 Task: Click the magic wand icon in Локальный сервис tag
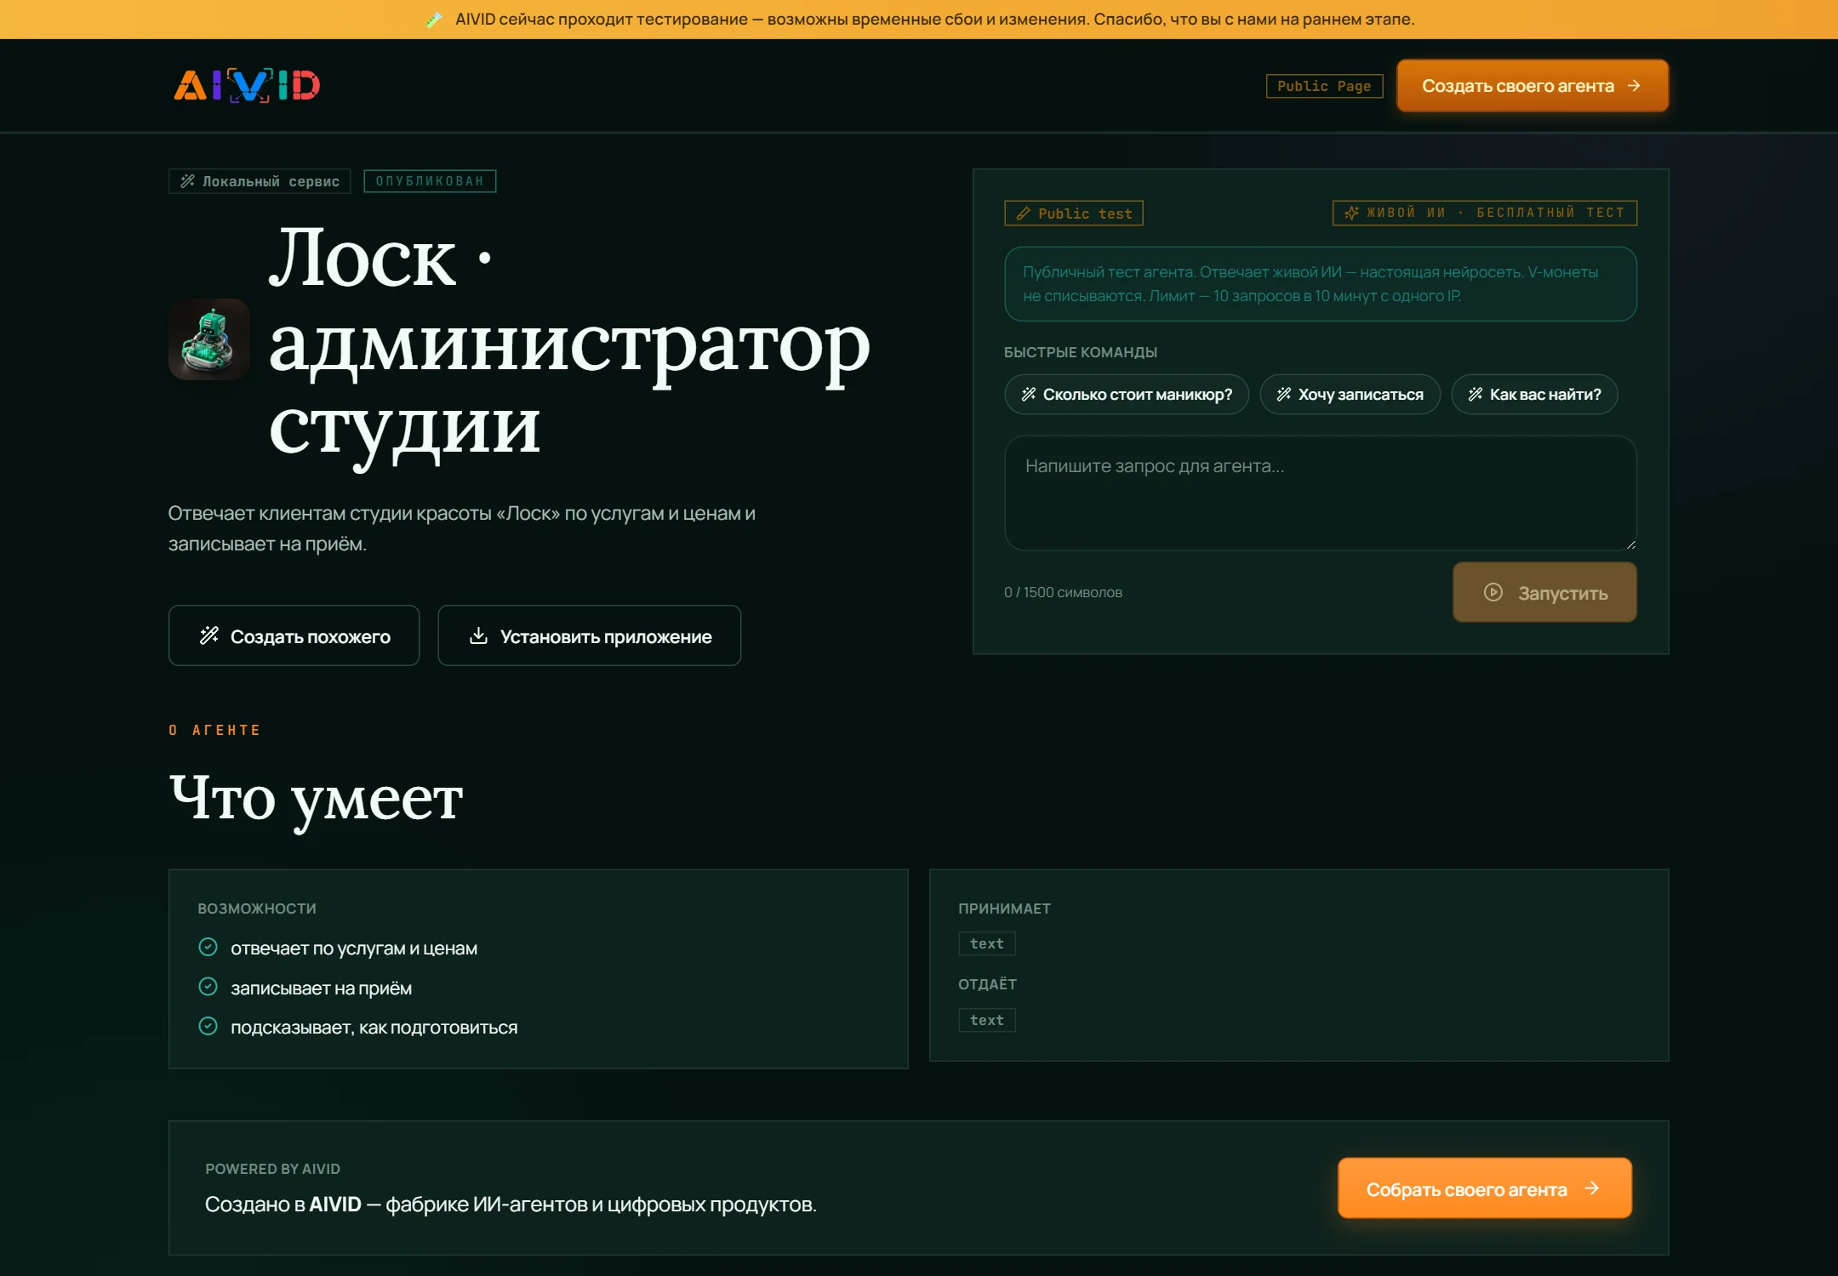(x=188, y=181)
